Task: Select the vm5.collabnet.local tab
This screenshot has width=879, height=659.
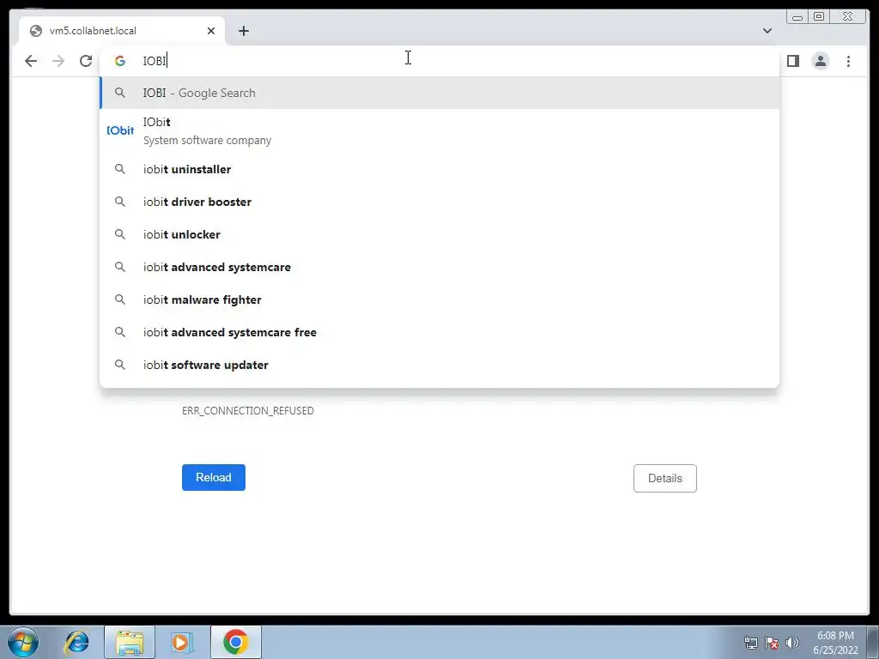Action: click(x=122, y=31)
